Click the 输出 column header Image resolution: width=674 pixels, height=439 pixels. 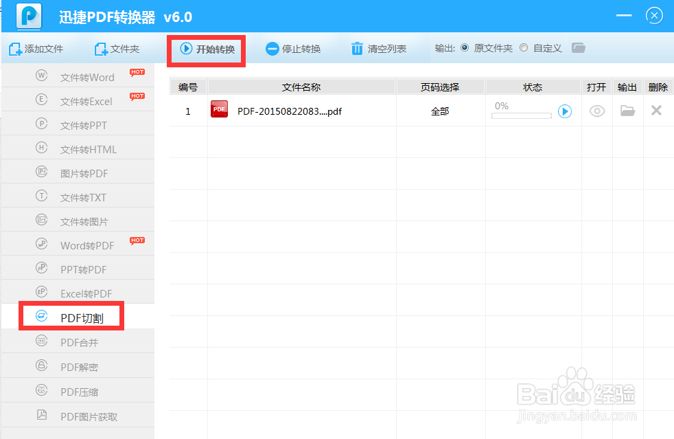(x=627, y=87)
